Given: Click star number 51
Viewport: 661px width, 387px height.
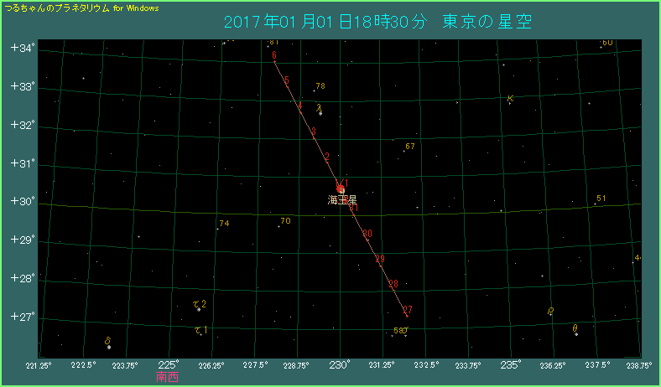Looking at the screenshot, I should pyautogui.click(x=595, y=204).
